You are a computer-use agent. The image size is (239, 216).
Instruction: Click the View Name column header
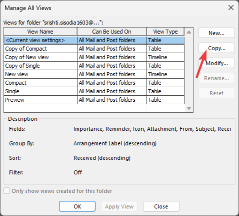(40, 32)
